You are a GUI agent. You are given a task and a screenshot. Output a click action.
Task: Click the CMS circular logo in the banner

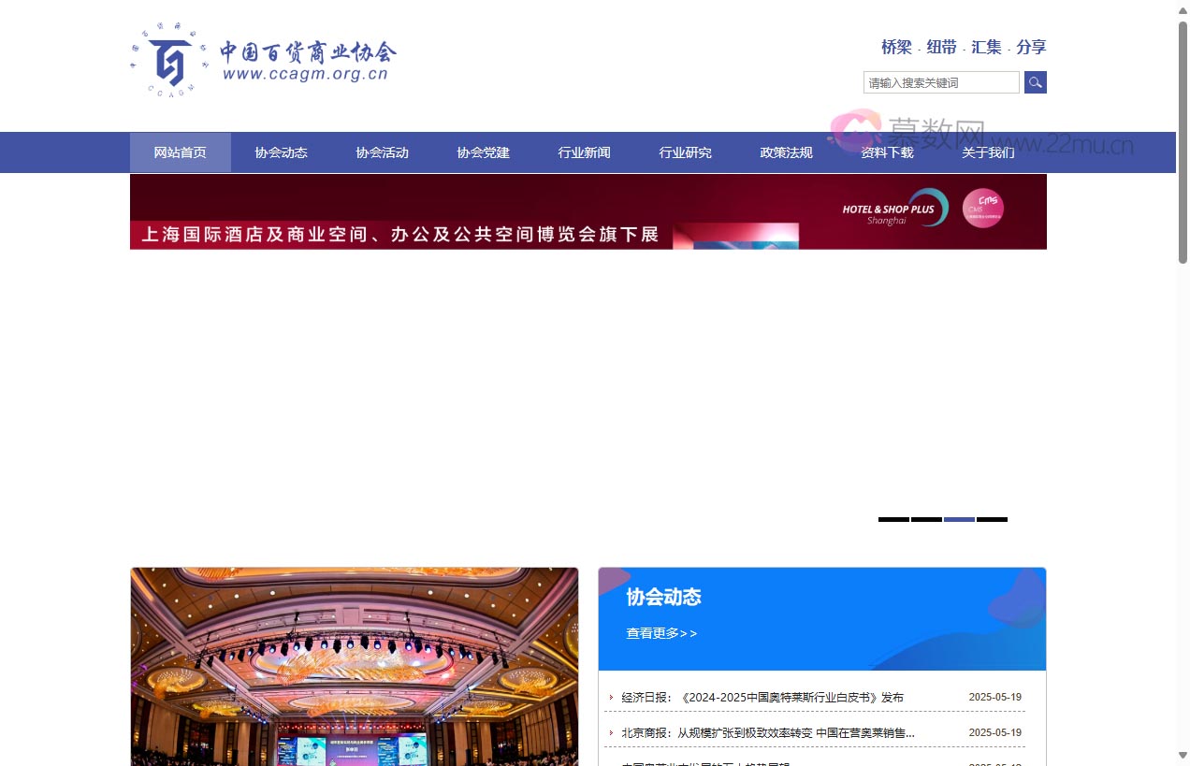point(982,208)
